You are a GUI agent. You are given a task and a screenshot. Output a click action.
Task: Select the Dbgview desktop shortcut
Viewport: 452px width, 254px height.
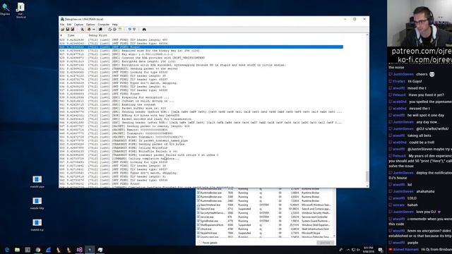point(5,9)
